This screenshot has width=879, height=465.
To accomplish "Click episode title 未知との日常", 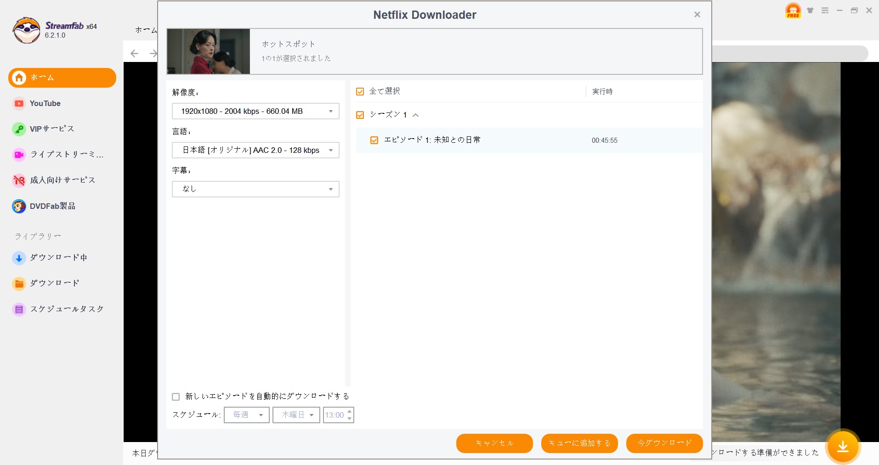I will coord(457,140).
